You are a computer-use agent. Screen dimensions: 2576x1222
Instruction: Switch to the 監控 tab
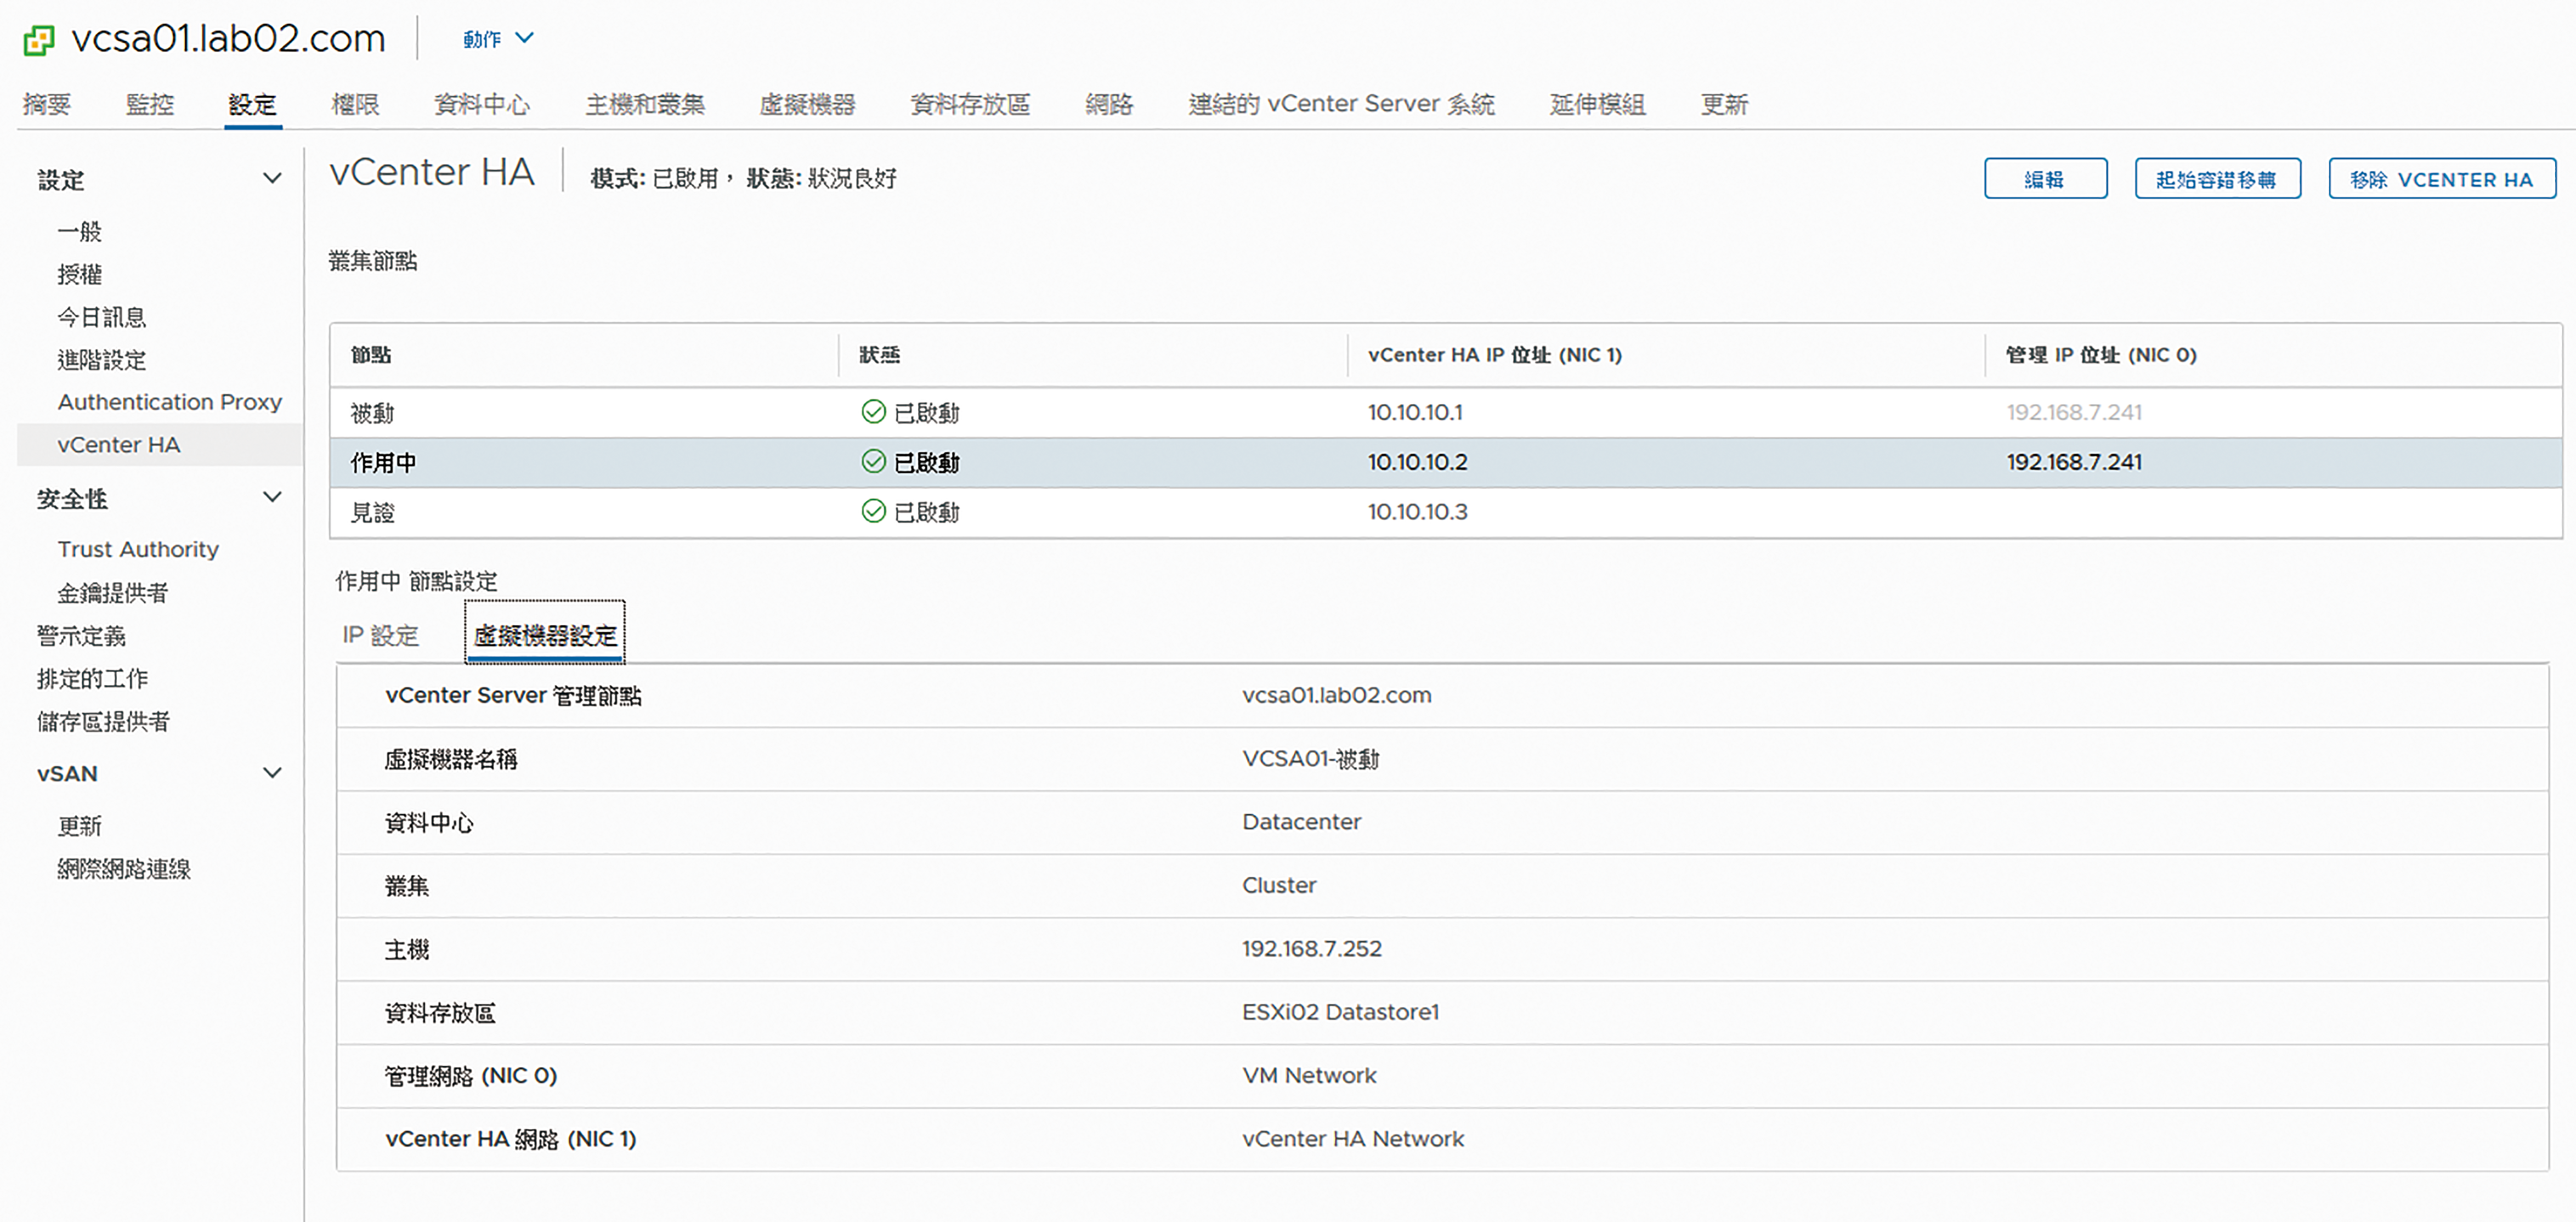tap(150, 104)
